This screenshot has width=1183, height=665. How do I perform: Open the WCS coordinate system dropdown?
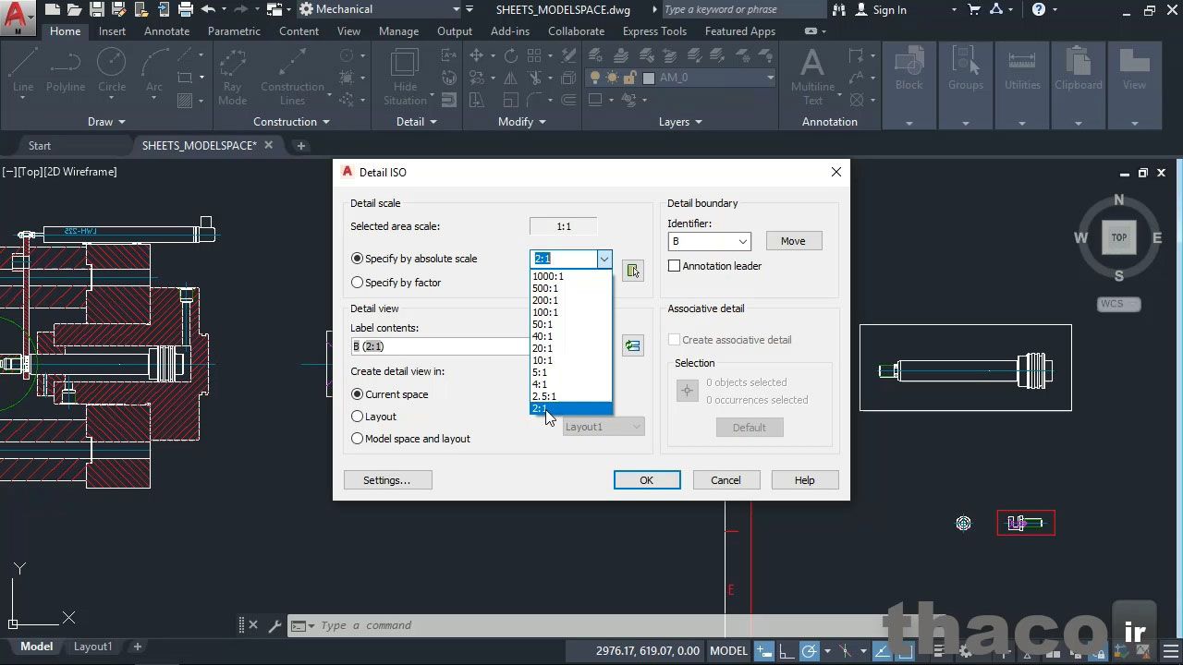pos(1119,304)
